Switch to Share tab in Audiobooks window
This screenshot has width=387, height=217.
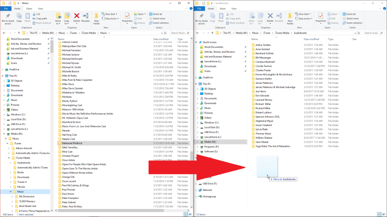point(222,9)
